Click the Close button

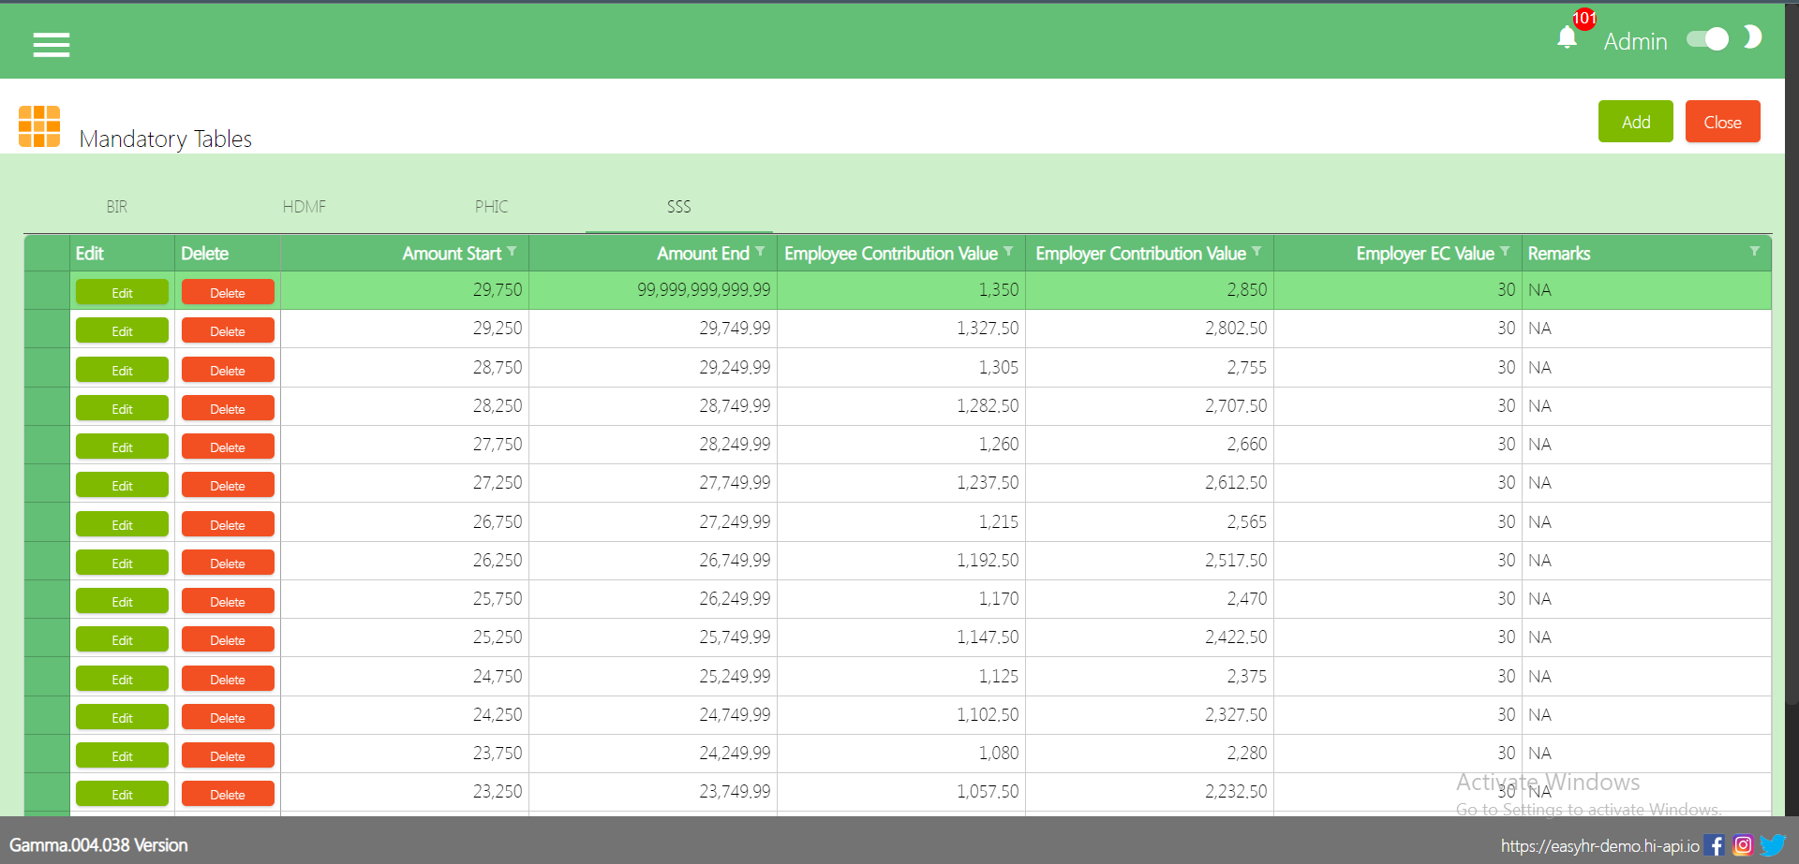pyautogui.click(x=1722, y=122)
